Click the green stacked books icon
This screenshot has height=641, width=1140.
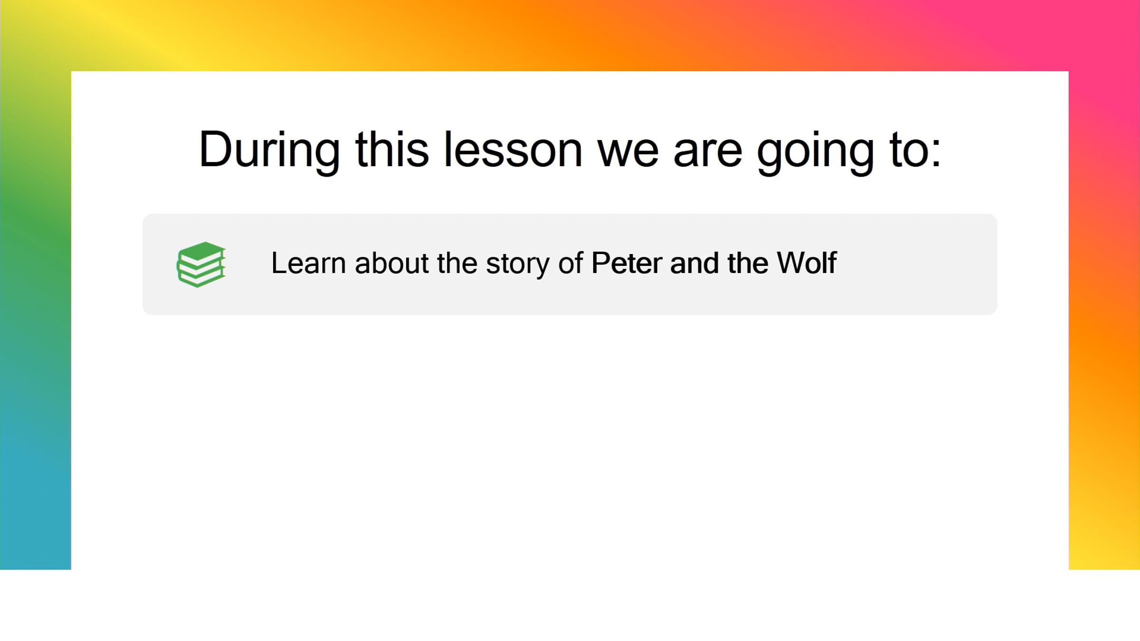coord(201,264)
